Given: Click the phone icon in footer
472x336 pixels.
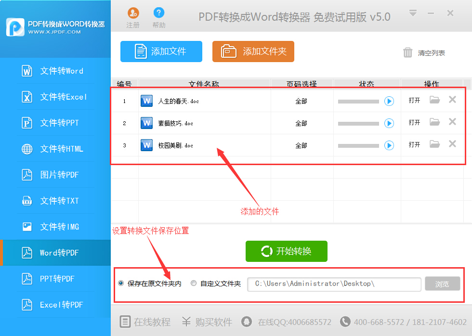Looking at the screenshot, I should pos(345,322).
